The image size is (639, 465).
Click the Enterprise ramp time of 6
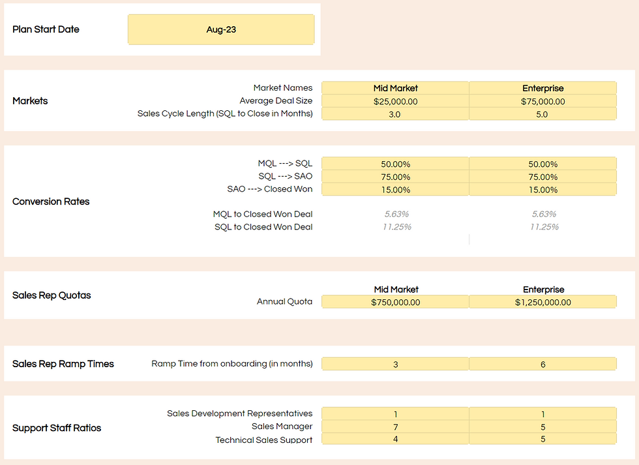pyautogui.click(x=543, y=363)
